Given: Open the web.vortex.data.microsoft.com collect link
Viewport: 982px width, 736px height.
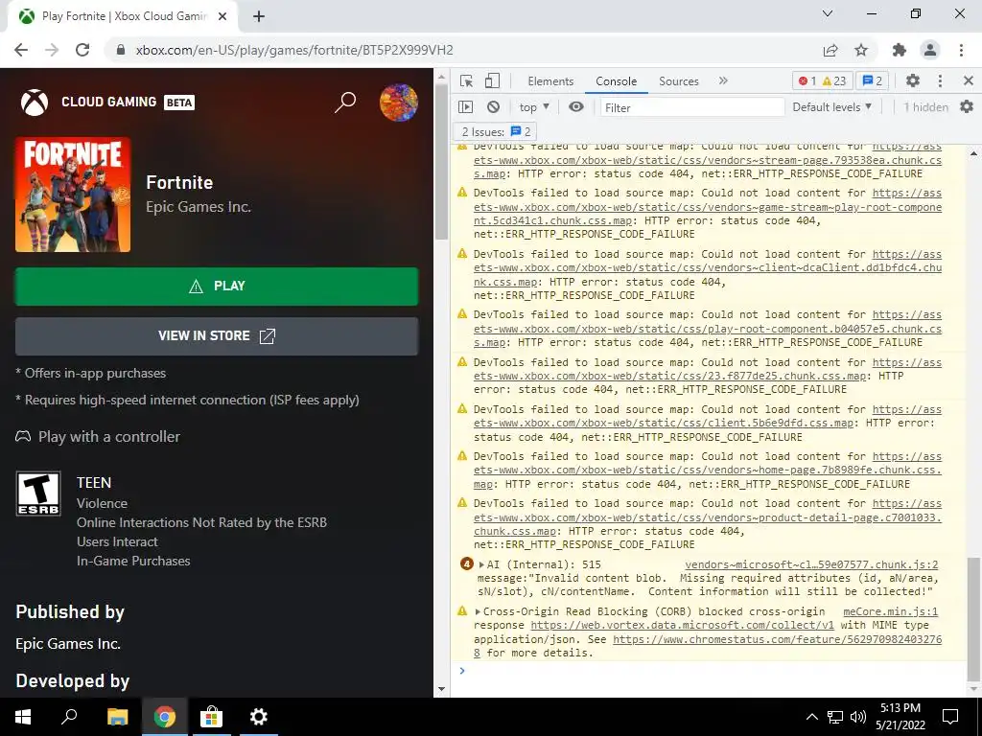Looking at the screenshot, I should 683,625.
